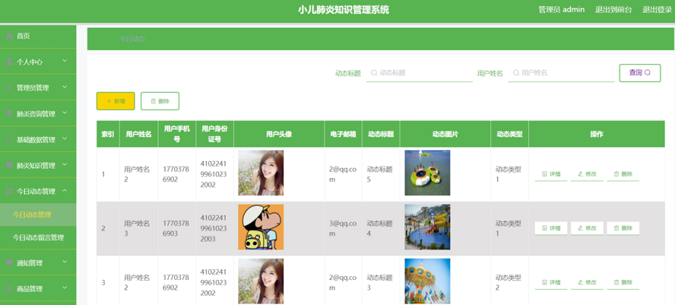The width and height of the screenshot is (675, 305).
Task: Click the trash icon in row 2
Action: point(616,228)
